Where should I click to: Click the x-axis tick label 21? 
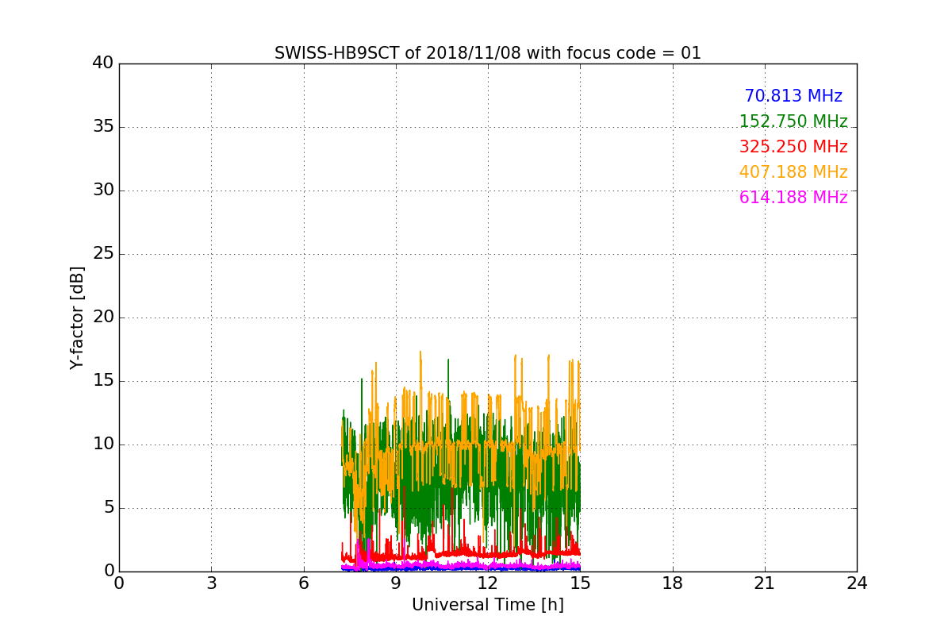765,583
